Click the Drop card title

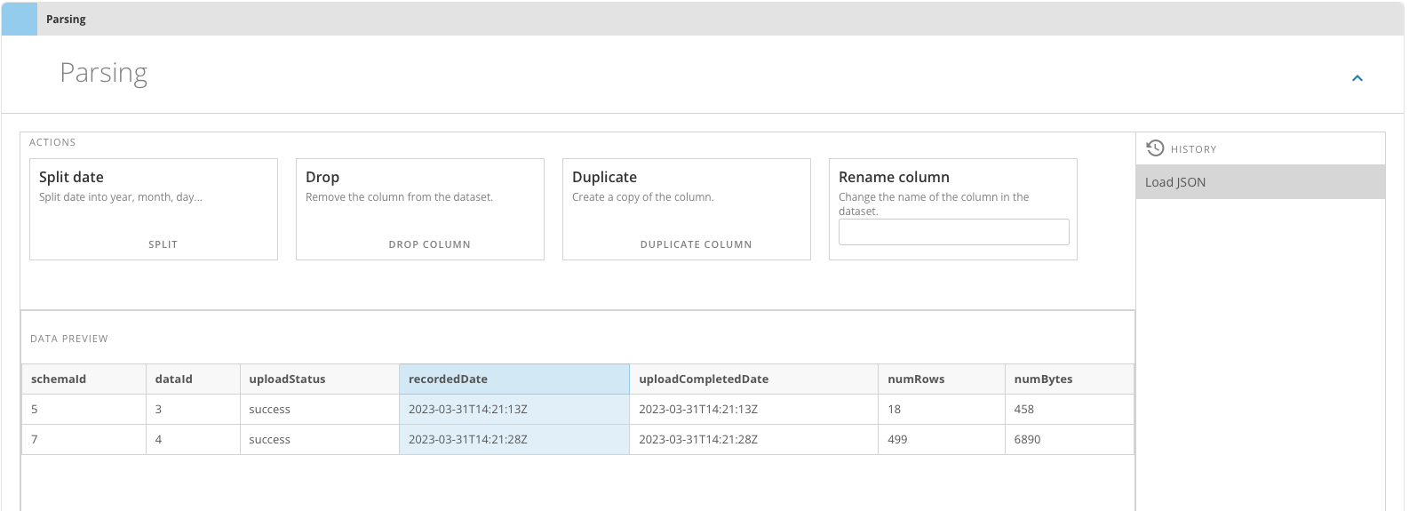(322, 177)
